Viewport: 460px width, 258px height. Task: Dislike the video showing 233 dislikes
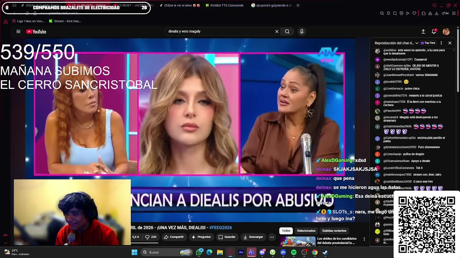(x=151, y=237)
